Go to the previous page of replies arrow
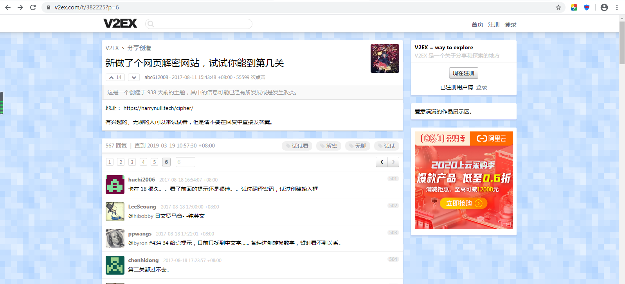 point(382,162)
